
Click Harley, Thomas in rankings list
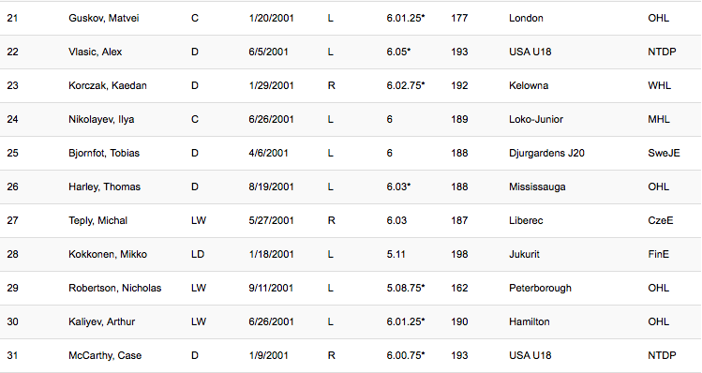(x=104, y=186)
